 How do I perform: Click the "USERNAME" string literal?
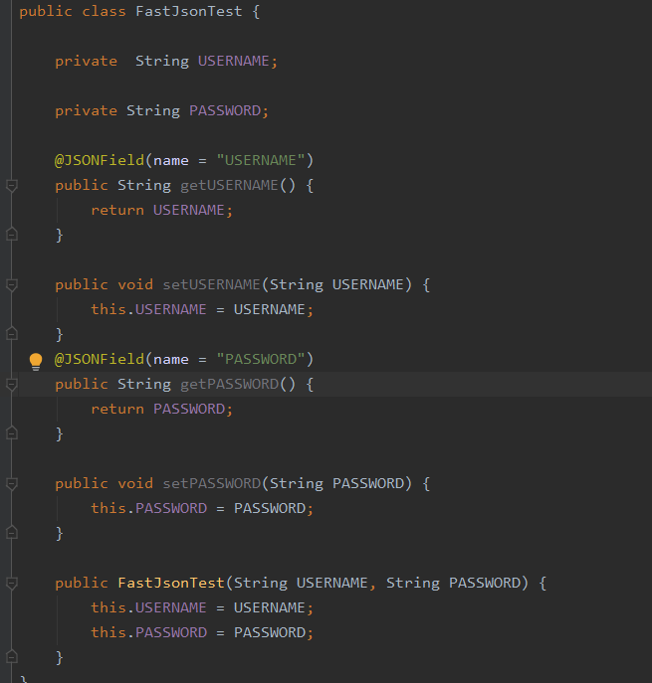click(261, 160)
